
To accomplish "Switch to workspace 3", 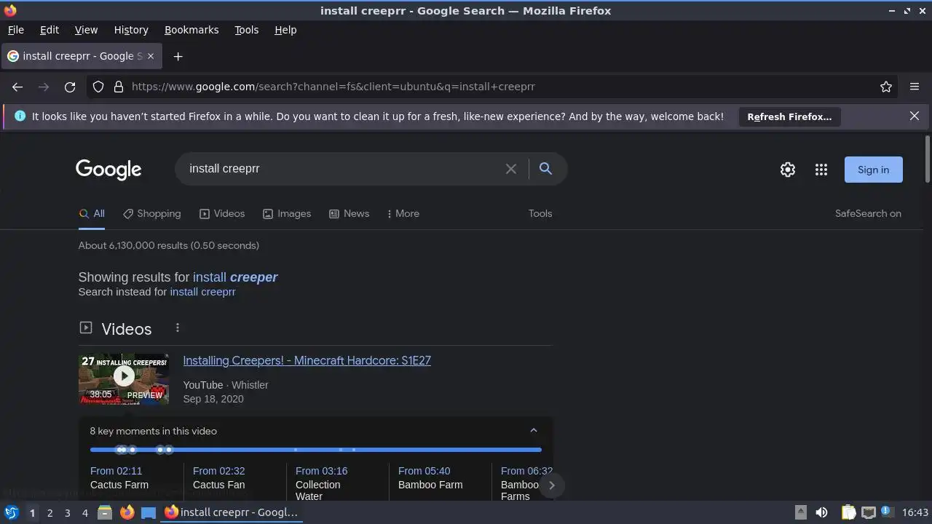I will click(x=67, y=512).
